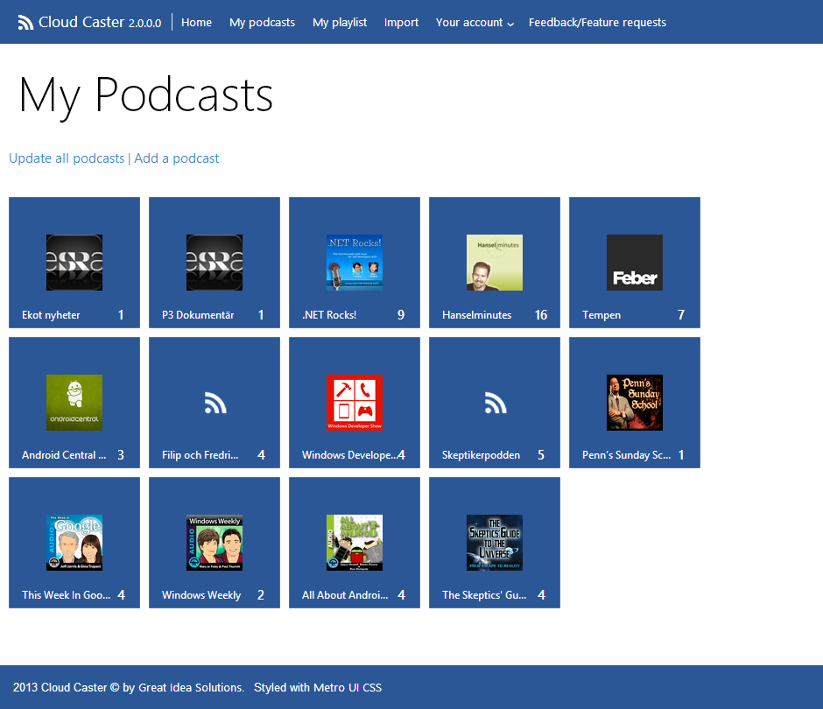Click the Cloud Caster RSS logo icon

pyautogui.click(x=25, y=23)
